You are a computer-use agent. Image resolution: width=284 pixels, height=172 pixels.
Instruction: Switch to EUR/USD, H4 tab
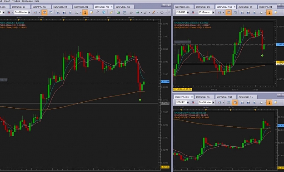[62, 7]
